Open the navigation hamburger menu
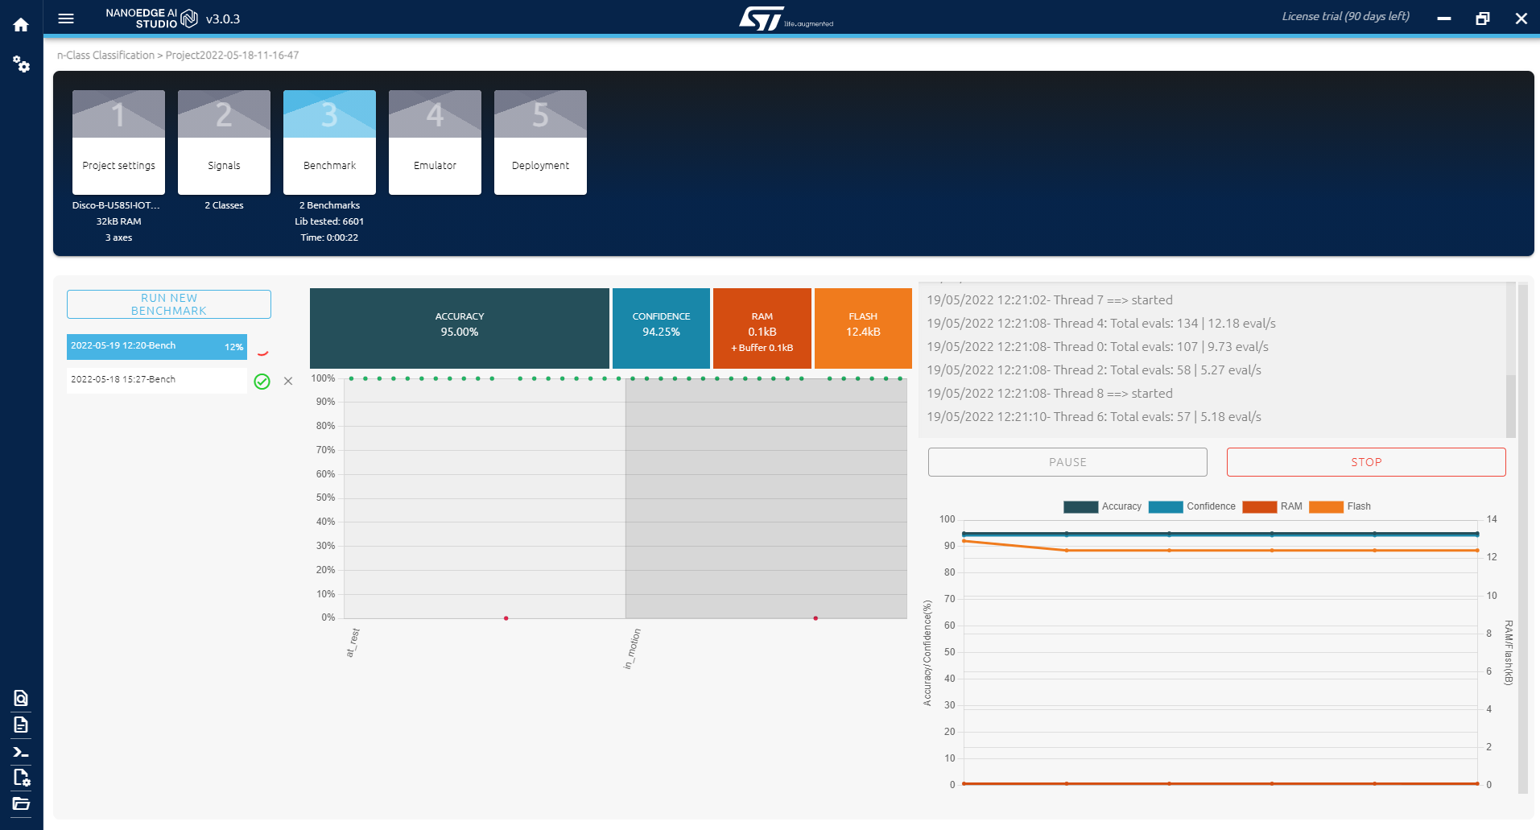The image size is (1540, 830). click(65, 19)
